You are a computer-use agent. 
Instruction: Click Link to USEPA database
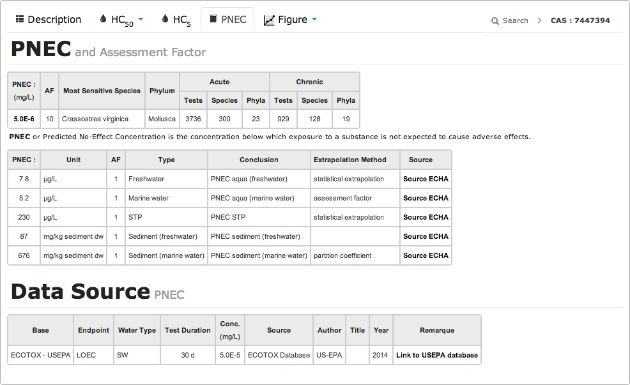tap(436, 355)
